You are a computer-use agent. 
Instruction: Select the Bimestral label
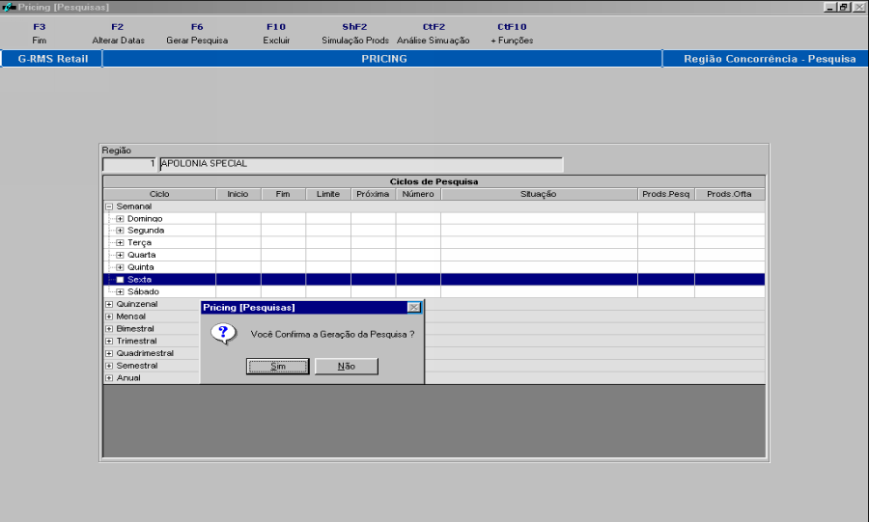coord(134,328)
